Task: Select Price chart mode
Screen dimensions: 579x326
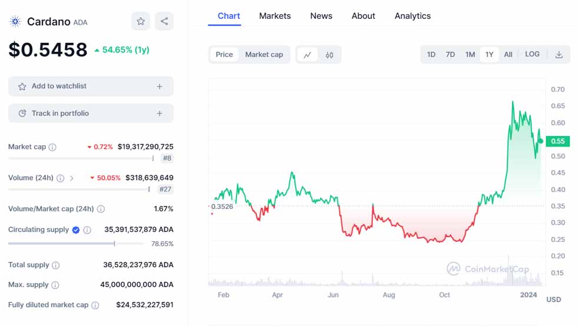Action: tap(224, 55)
